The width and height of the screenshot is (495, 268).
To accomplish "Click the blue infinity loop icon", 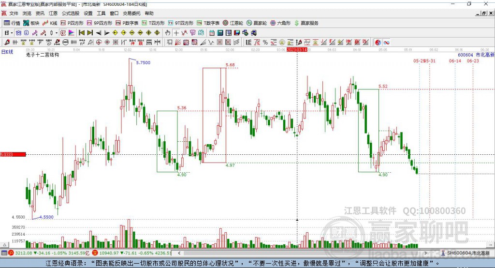I will point(386,42).
